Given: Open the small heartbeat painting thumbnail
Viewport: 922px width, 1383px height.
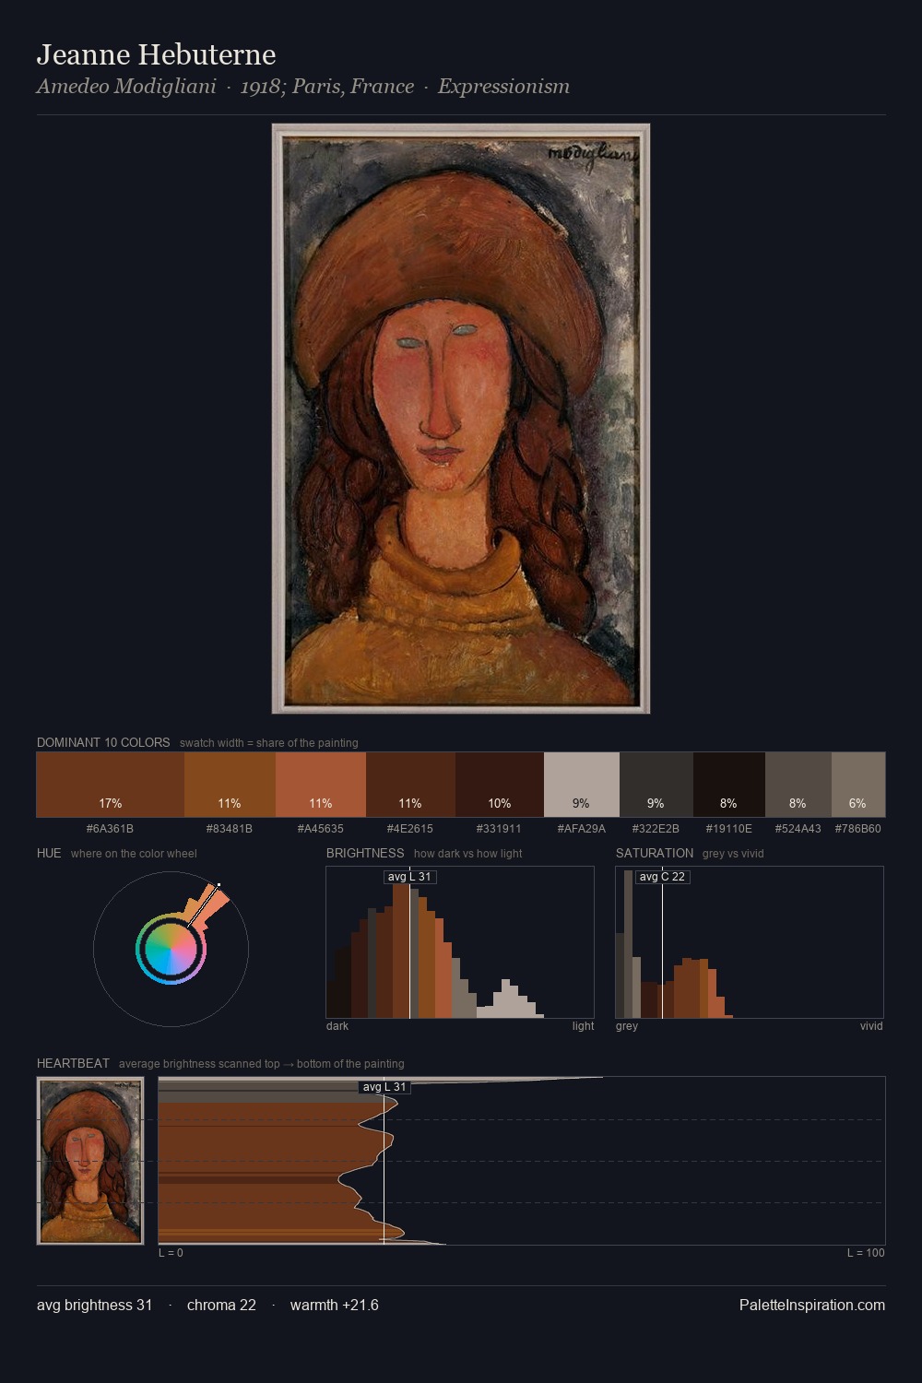Looking at the screenshot, I should 90,1161.
